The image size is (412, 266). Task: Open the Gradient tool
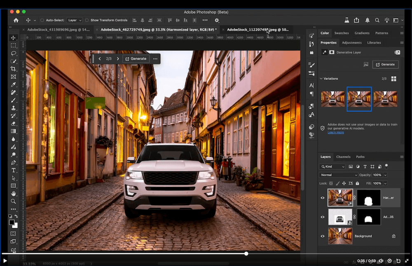(13, 131)
